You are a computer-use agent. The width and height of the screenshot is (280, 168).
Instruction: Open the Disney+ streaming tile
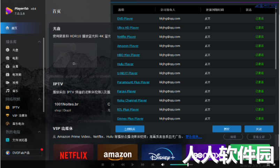coord(161,152)
